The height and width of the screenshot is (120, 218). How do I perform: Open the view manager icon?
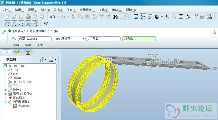[x=209, y=17]
